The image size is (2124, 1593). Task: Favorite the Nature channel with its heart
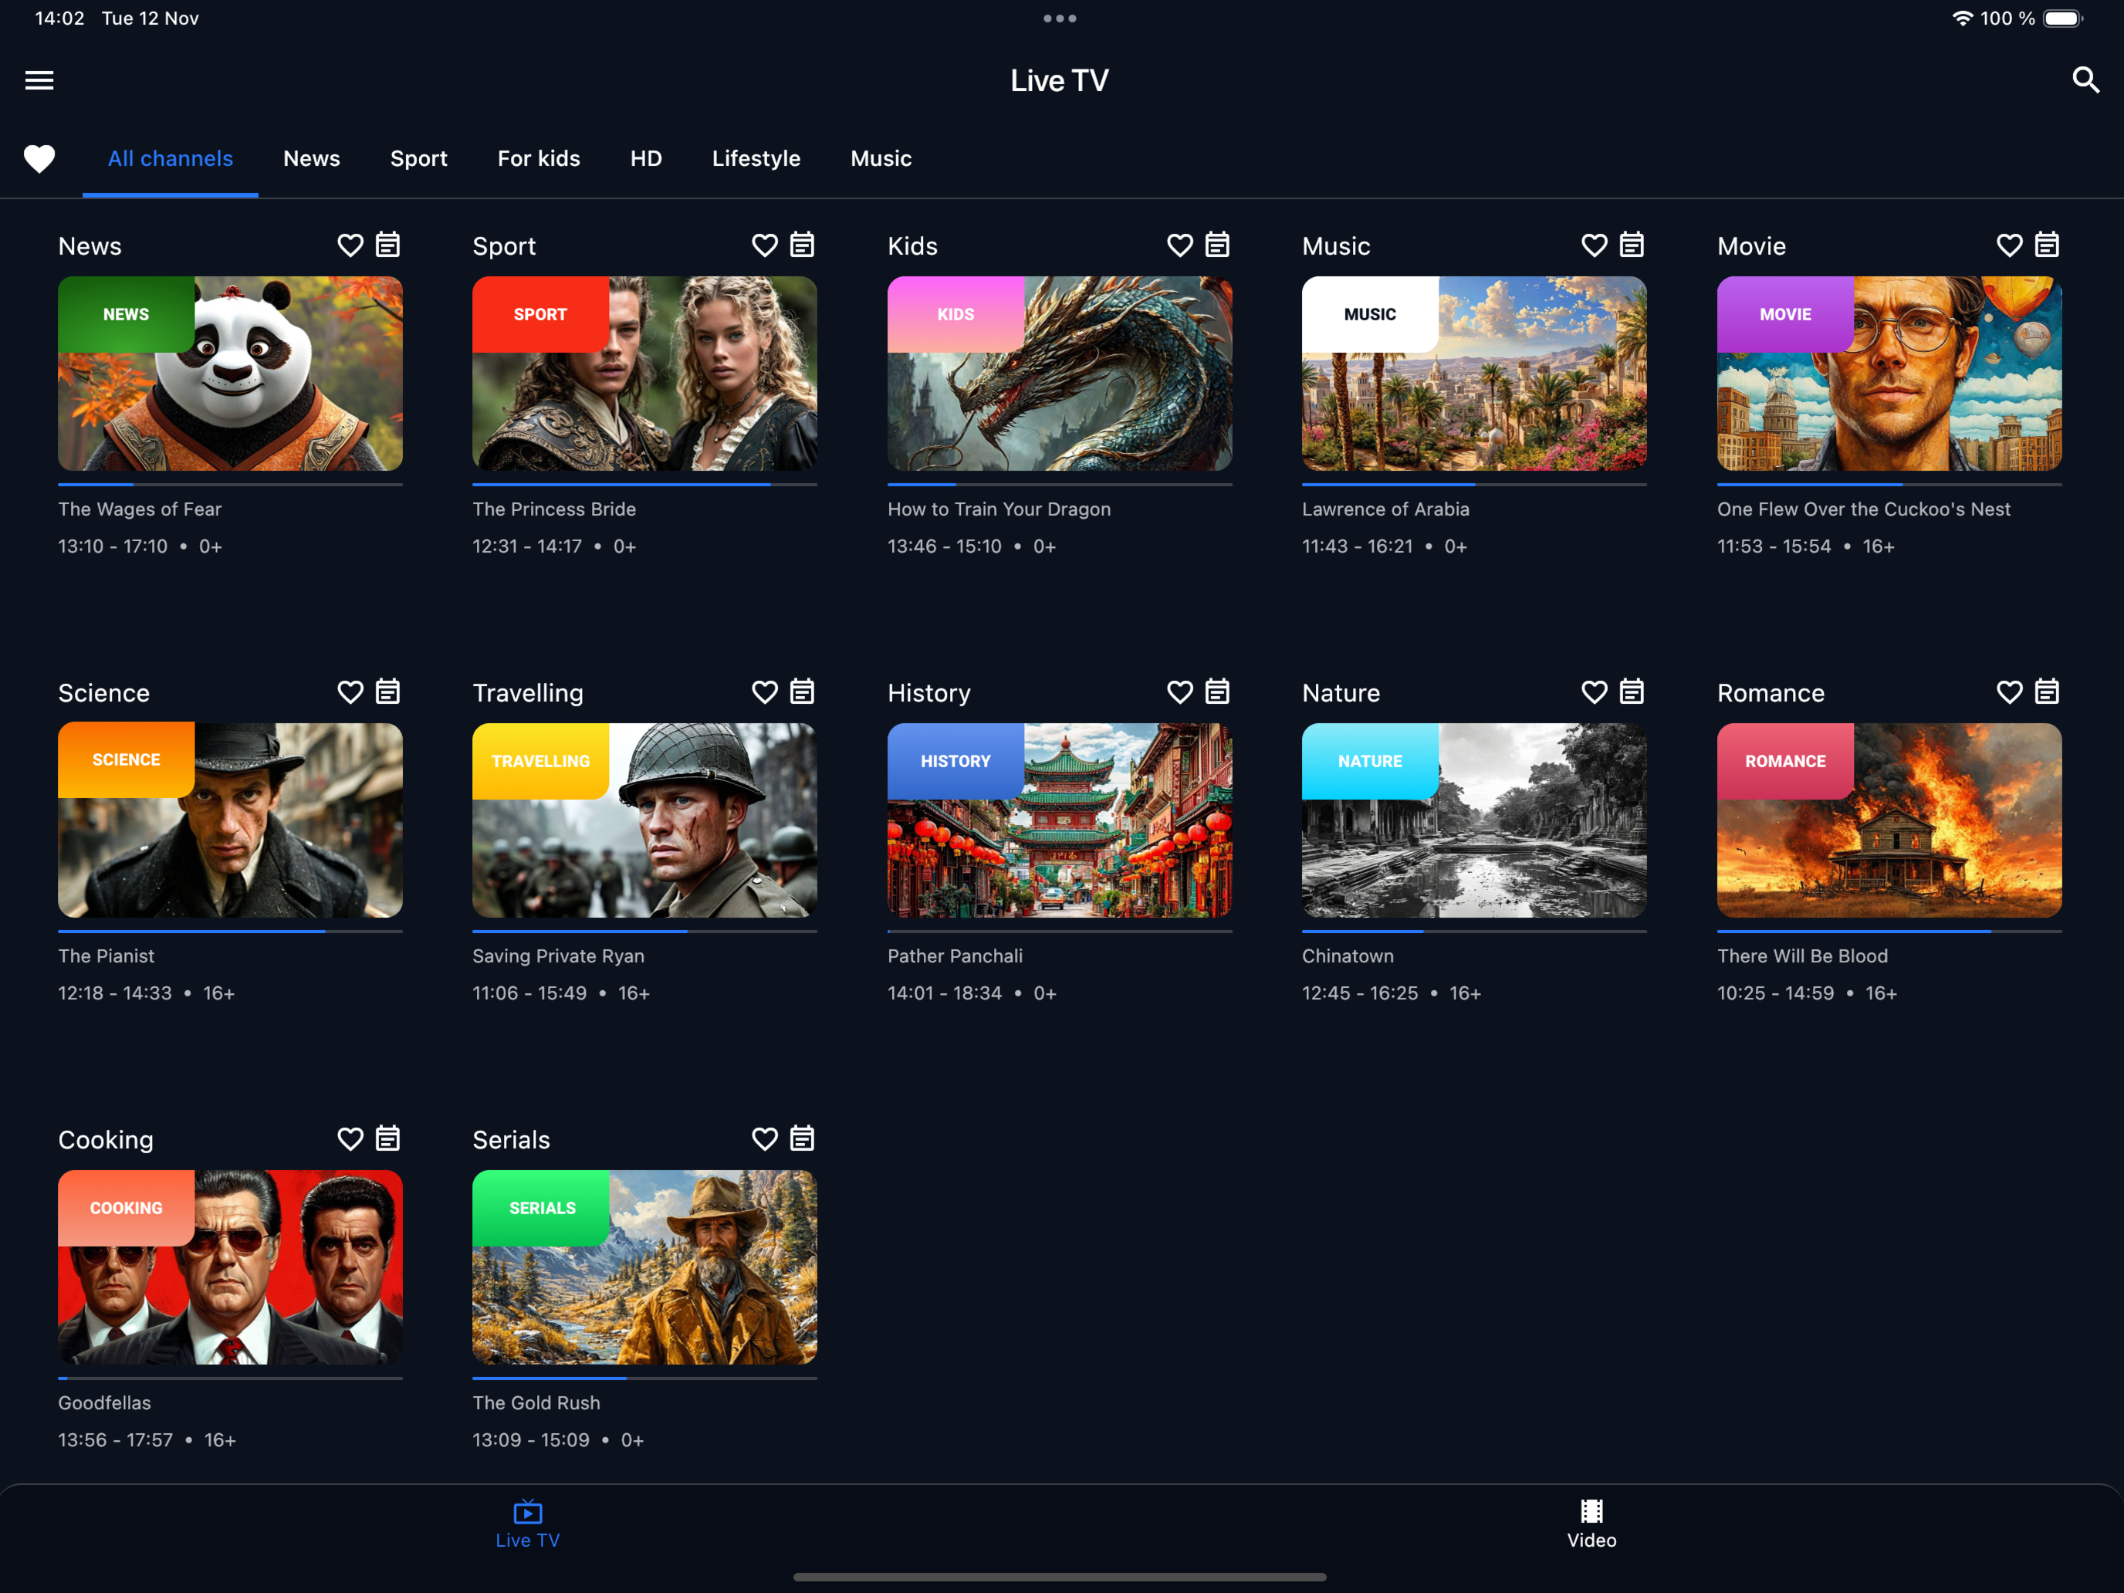pos(1595,692)
